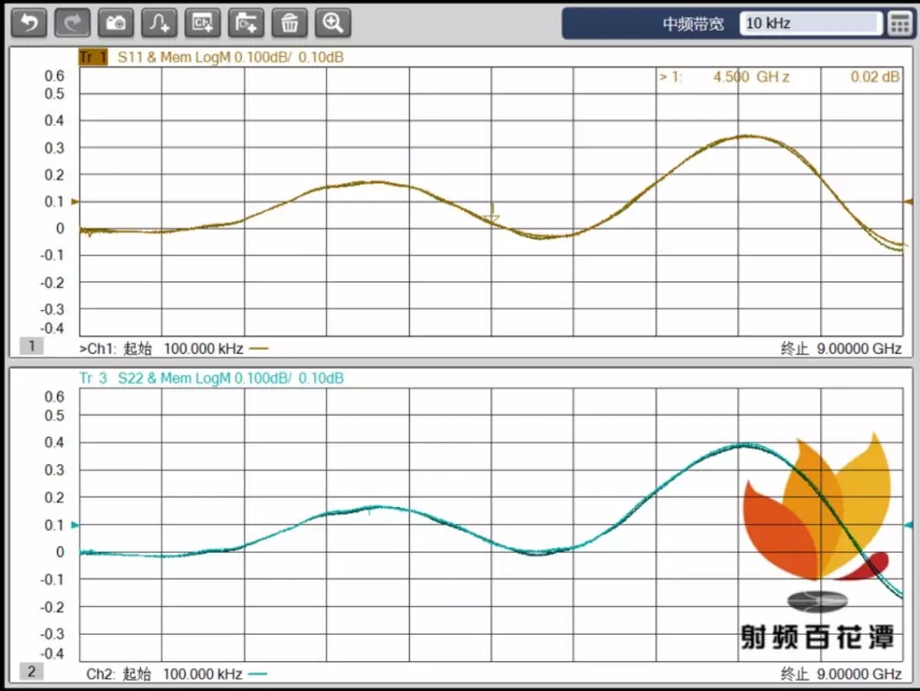920x691 pixels.
Task: Add a new channel in current window
Action: (x=203, y=24)
